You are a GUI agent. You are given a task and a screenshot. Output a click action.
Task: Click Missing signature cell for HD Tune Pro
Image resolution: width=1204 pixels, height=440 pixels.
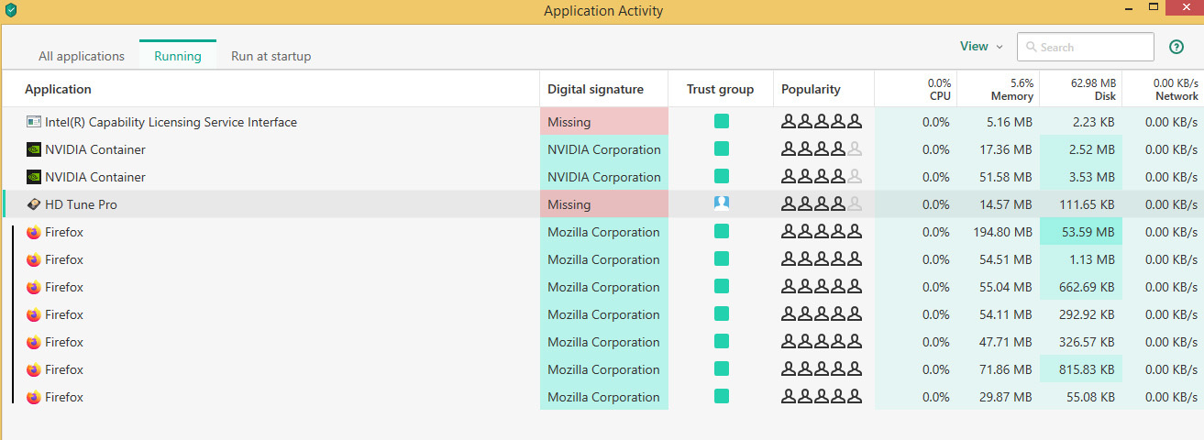click(604, 204)
